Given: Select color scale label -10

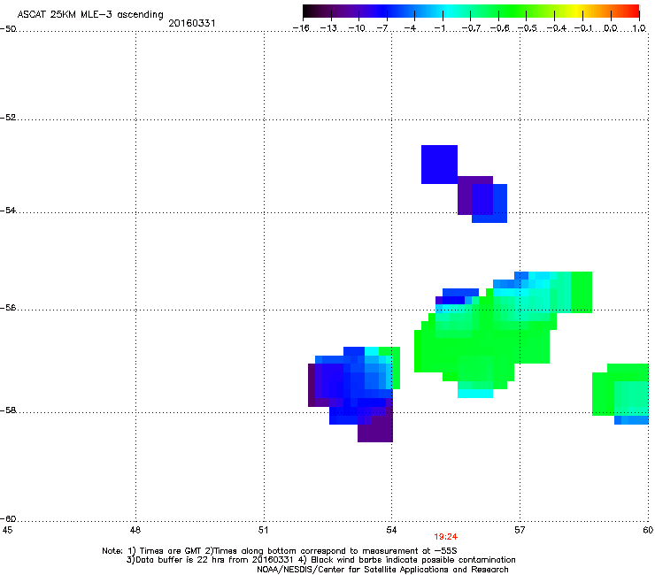Looking at the screenshot, I should click(x=357, y=28).
